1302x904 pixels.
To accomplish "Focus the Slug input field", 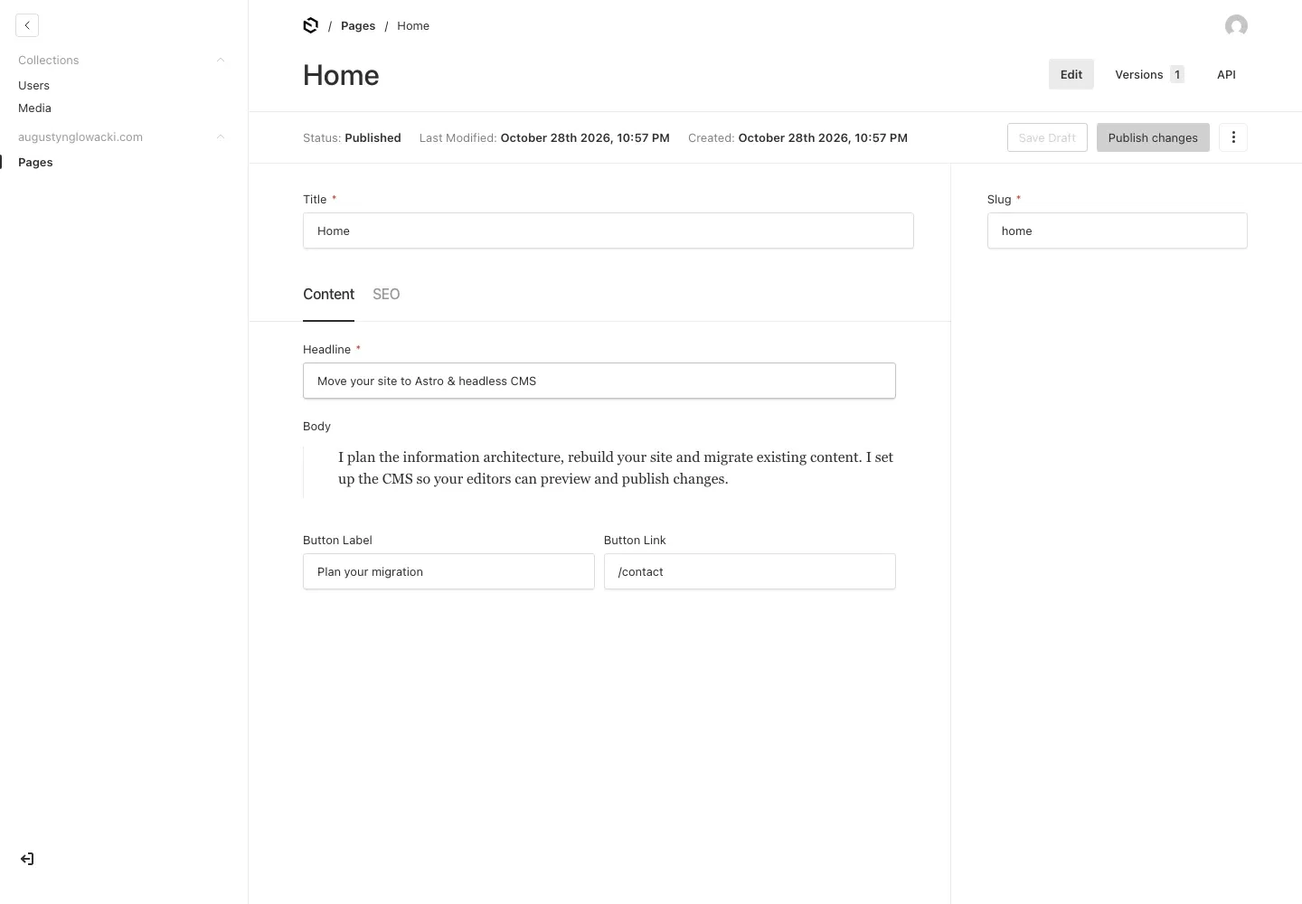I will coord(1117,231).
